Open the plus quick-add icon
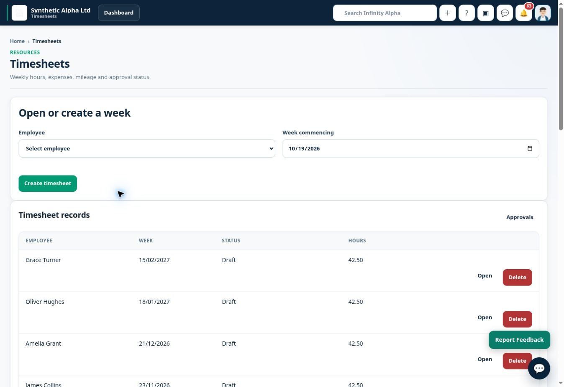This screenshot has height=387, width=564. pyautogui.click(x=448, y=13)
